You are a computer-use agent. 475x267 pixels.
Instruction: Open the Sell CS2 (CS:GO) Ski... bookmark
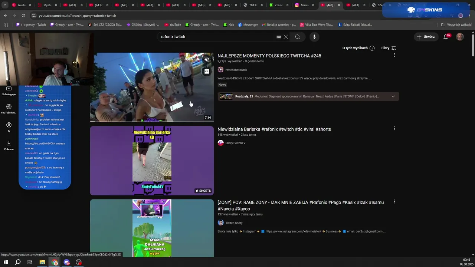pyautogui.click(x=105, y=24)
